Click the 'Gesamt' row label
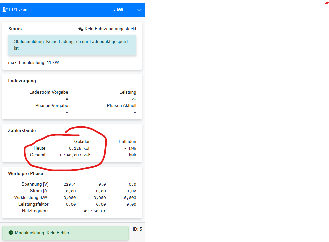This screenshot has width=329, height=242. (38, 155)
